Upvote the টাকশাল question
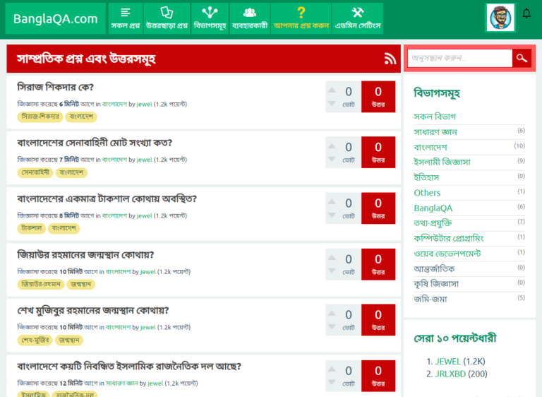This screenshot has height=397, width=542. point(332,199)
